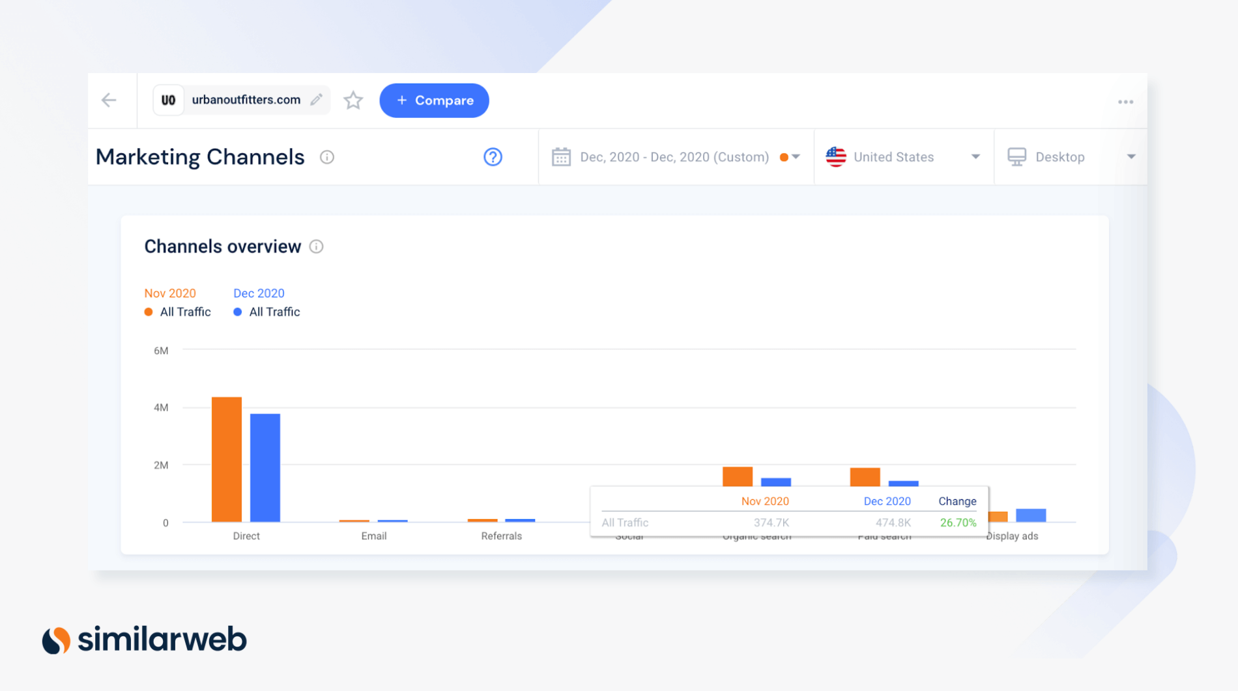Select the urbanoutfitters.com domain field
The width and height of the screenshot is (1238, 691).
pos(242,100)
